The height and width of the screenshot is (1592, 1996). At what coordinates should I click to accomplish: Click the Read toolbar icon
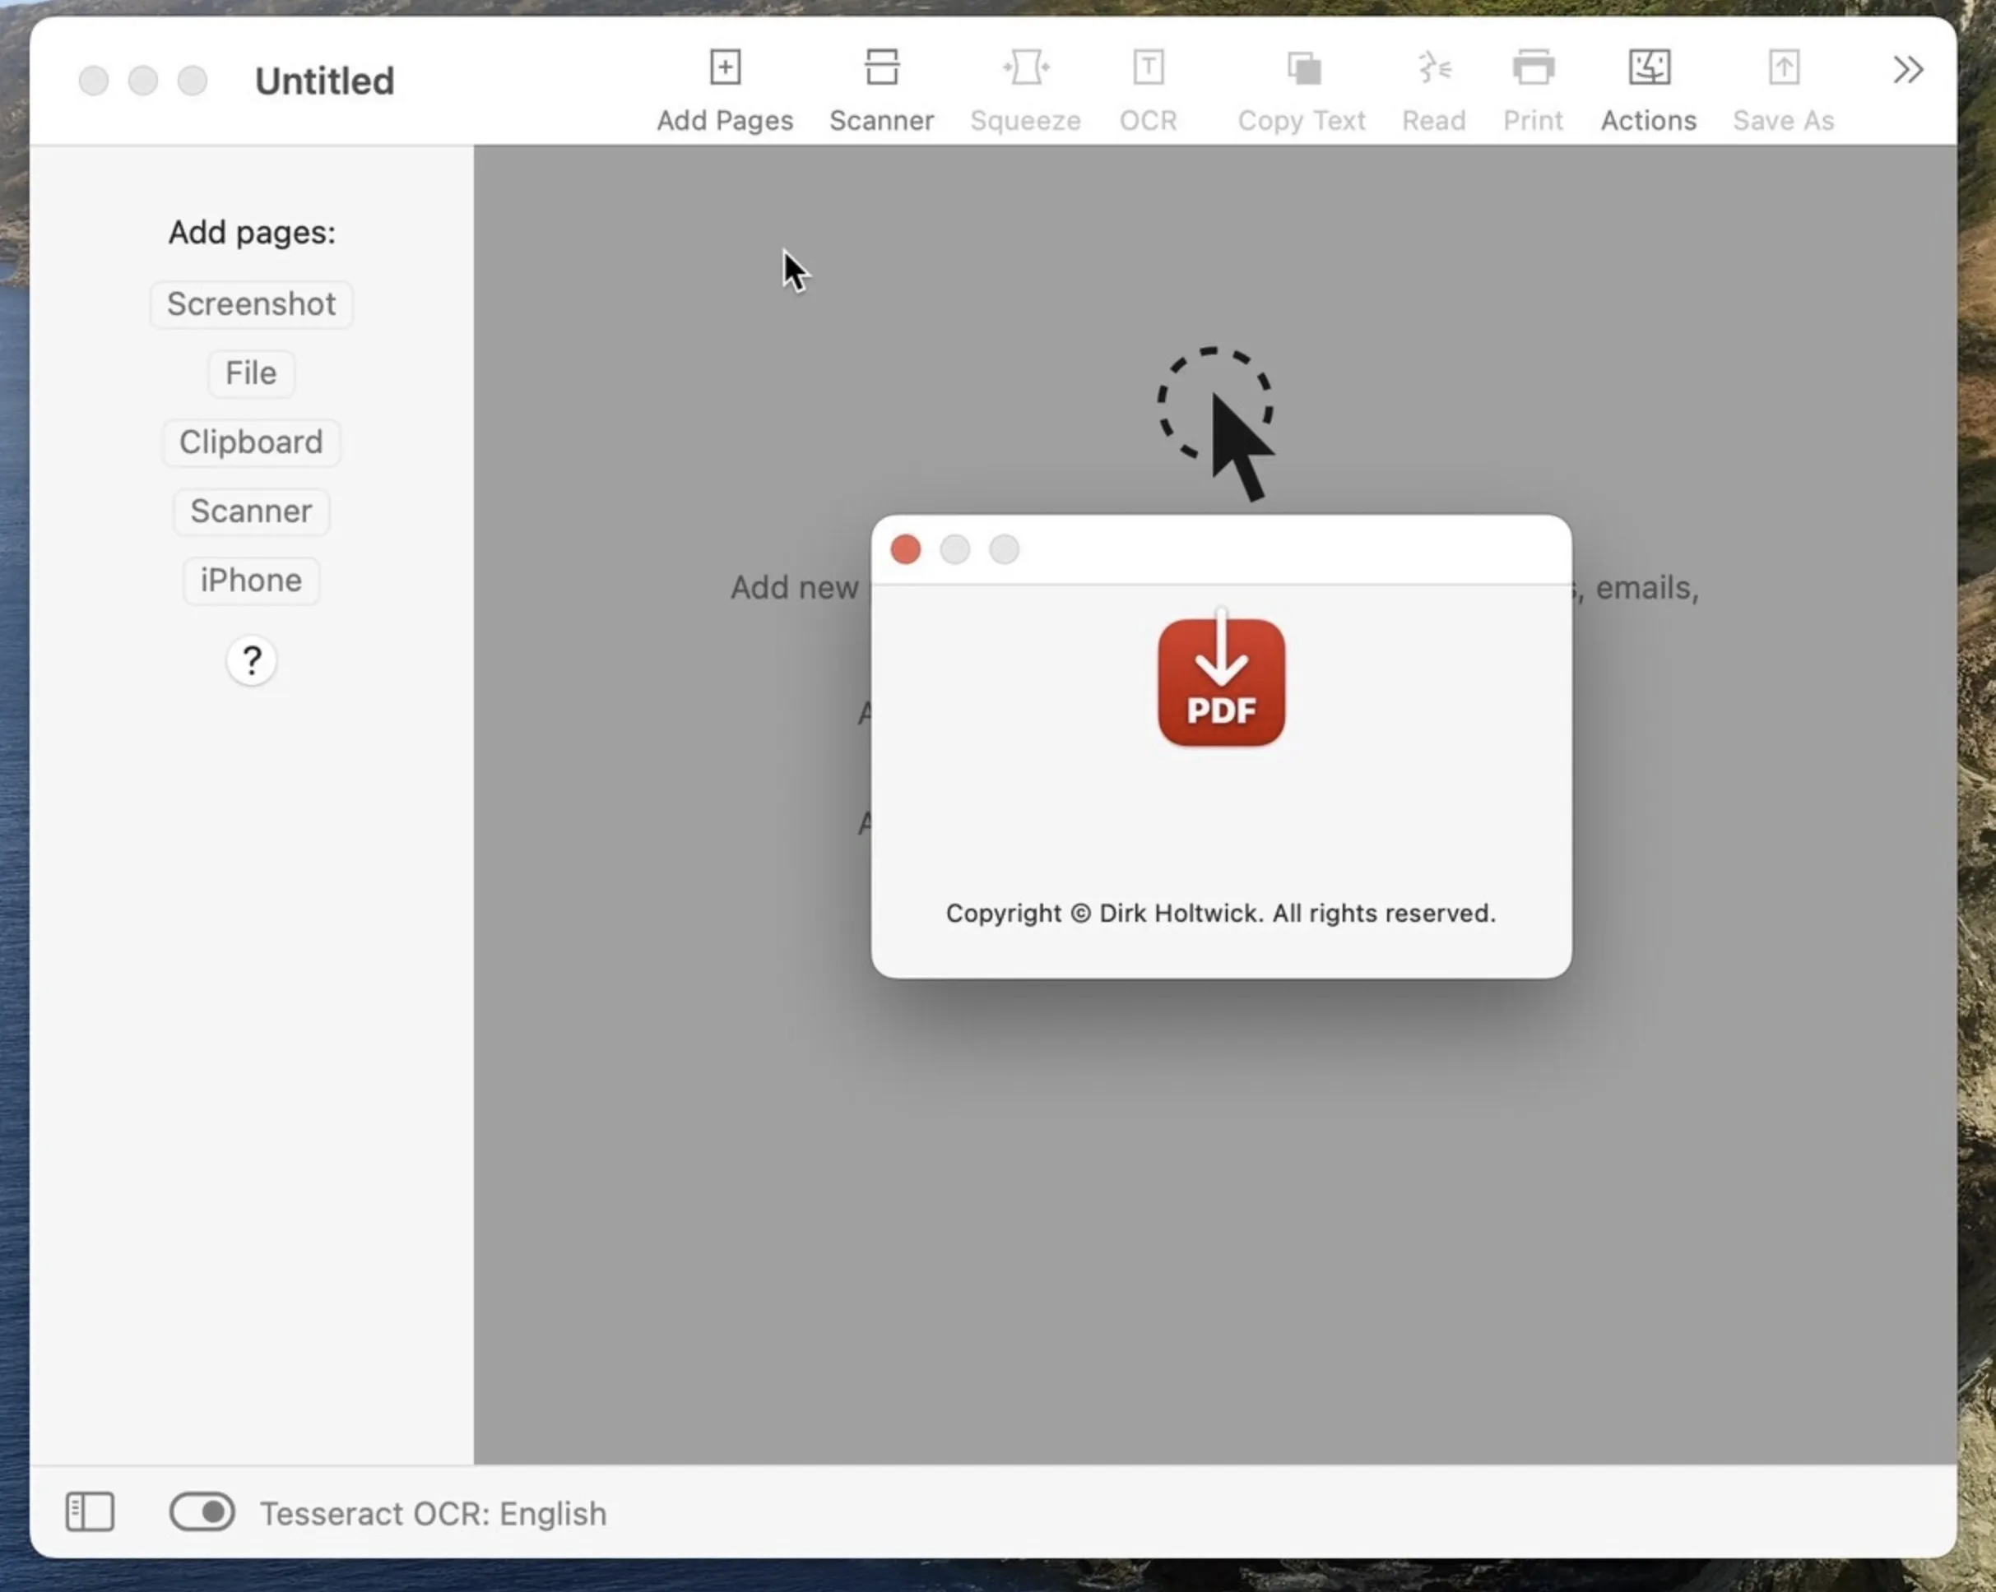click(1434, 68)
